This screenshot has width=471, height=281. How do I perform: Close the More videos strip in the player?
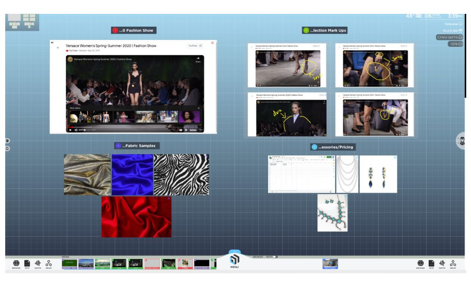tap(198, 108)
